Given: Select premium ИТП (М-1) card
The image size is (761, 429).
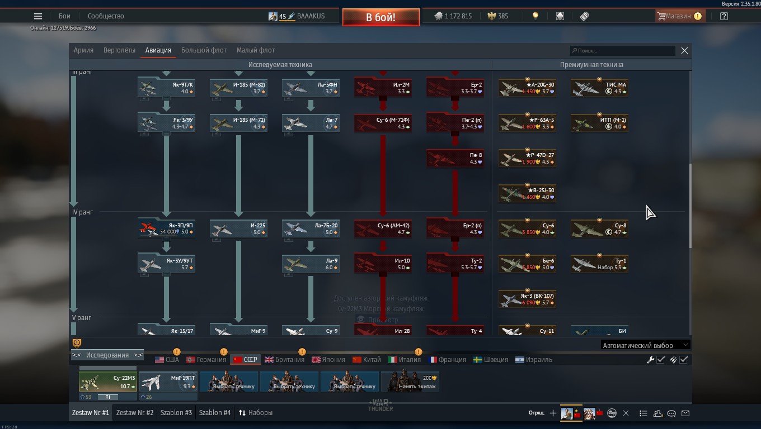Looking at the screenshot, I should (x=599, y=123).
